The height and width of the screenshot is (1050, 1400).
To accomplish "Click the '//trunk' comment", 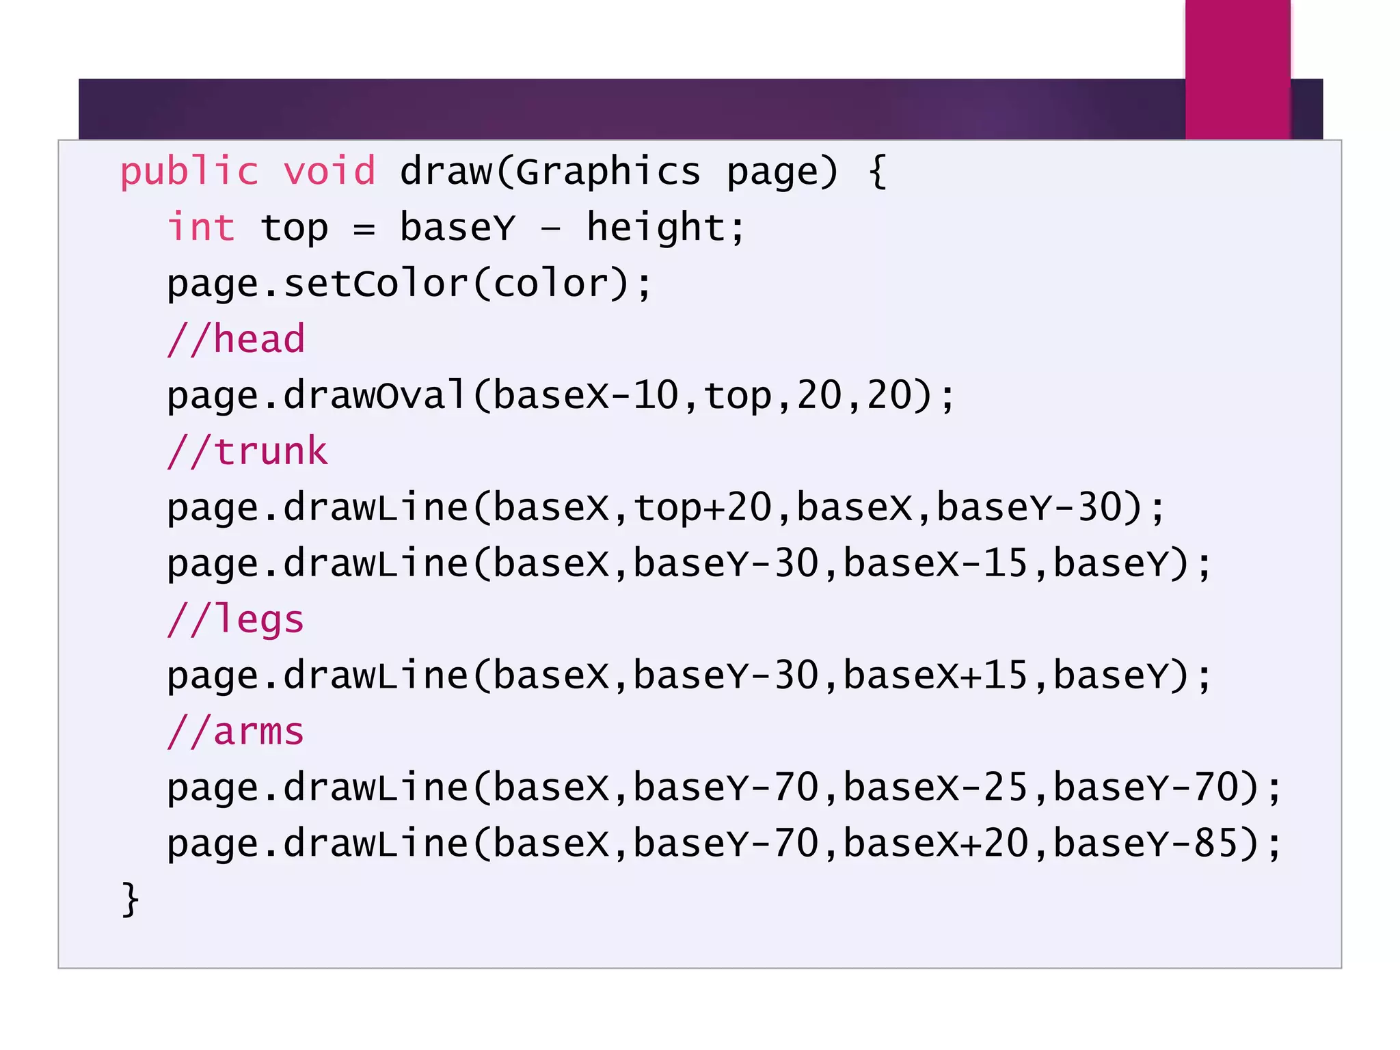I will [247, 451].
